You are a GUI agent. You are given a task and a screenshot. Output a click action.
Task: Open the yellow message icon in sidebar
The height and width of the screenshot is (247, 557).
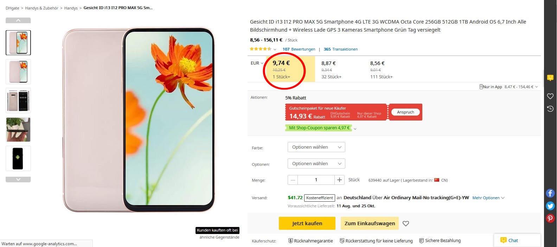(x=550, y=78)
